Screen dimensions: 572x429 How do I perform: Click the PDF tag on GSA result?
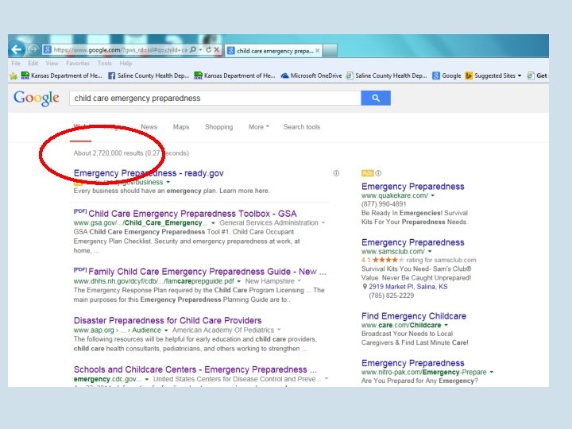(x=80, y=211)
